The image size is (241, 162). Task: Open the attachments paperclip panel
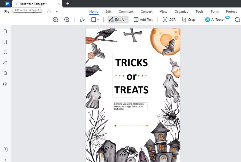(5, 63)
